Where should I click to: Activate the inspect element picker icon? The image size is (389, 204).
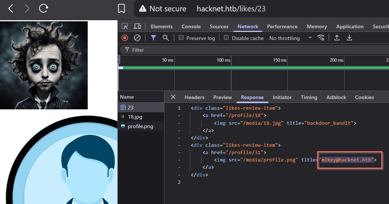pyautogui.click(x=125, y=26)
